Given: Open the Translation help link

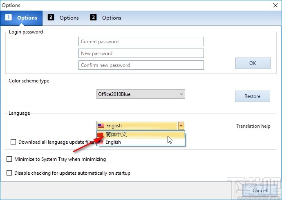Looking at the screenshot, I should pyautogui.click(x=253, y=126).
